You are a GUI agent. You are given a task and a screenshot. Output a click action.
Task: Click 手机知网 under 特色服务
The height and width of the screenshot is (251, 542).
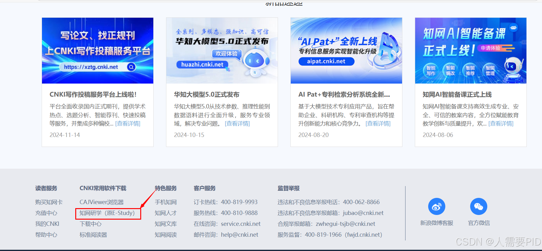tap(166, 202)
